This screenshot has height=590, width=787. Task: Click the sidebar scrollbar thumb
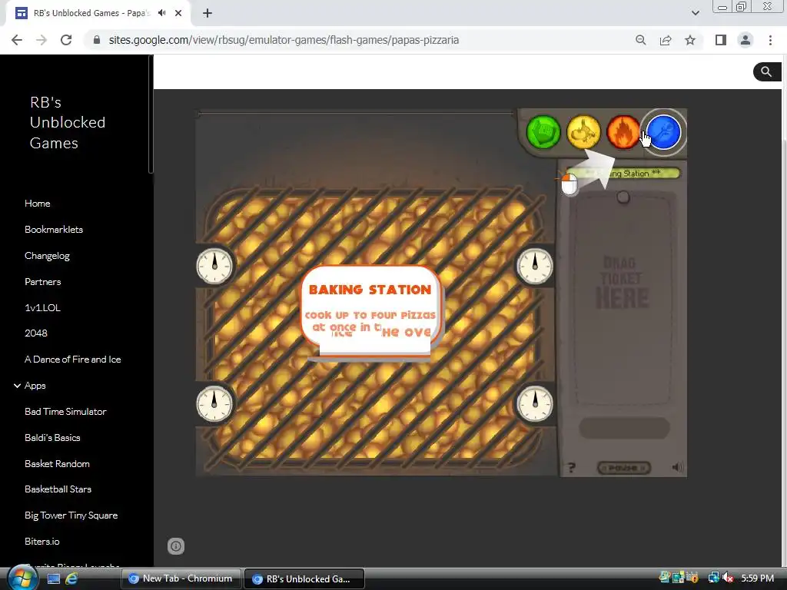(150, 114)
